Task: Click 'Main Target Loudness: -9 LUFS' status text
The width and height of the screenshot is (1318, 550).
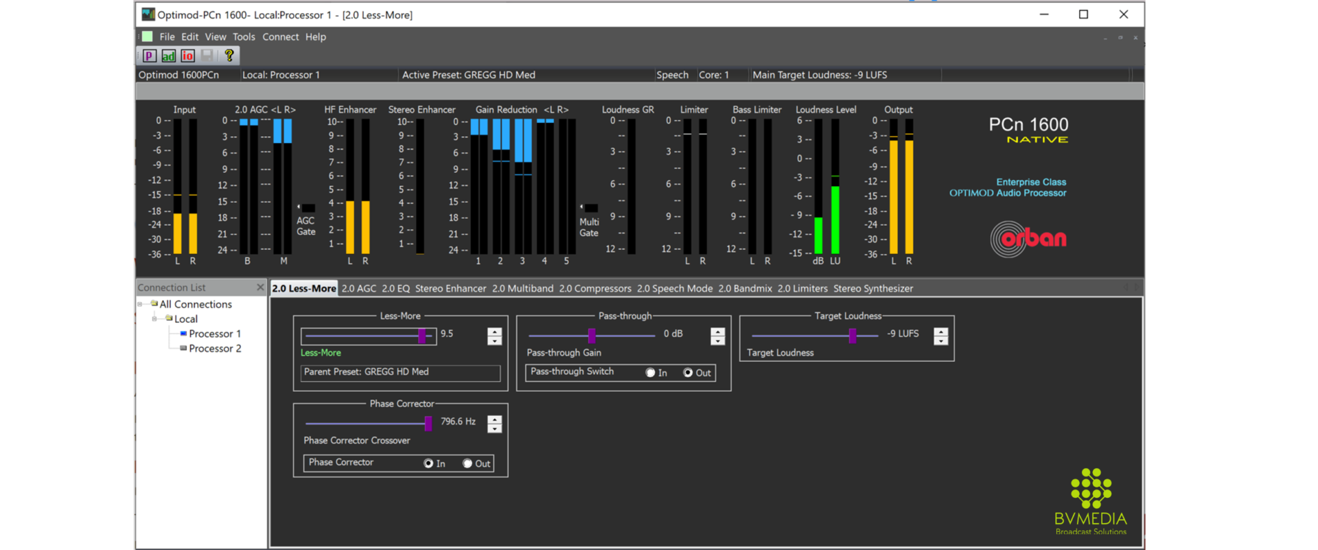Action: click(820, 75)
